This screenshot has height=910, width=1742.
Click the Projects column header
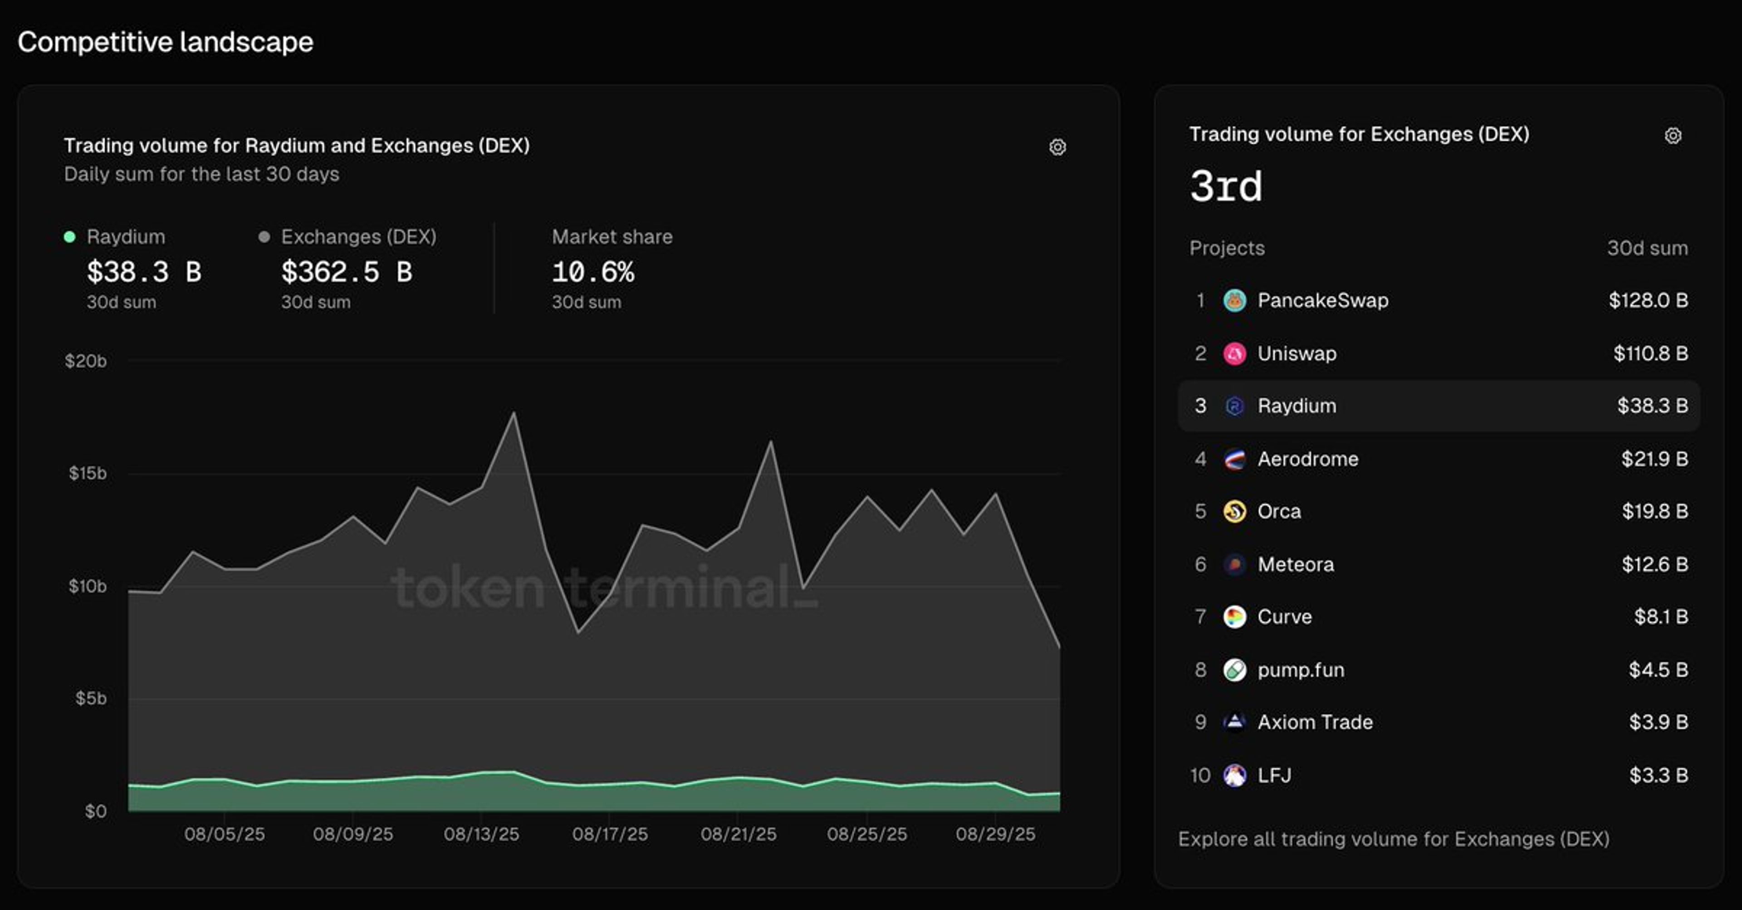click(x=1227, y=248)
